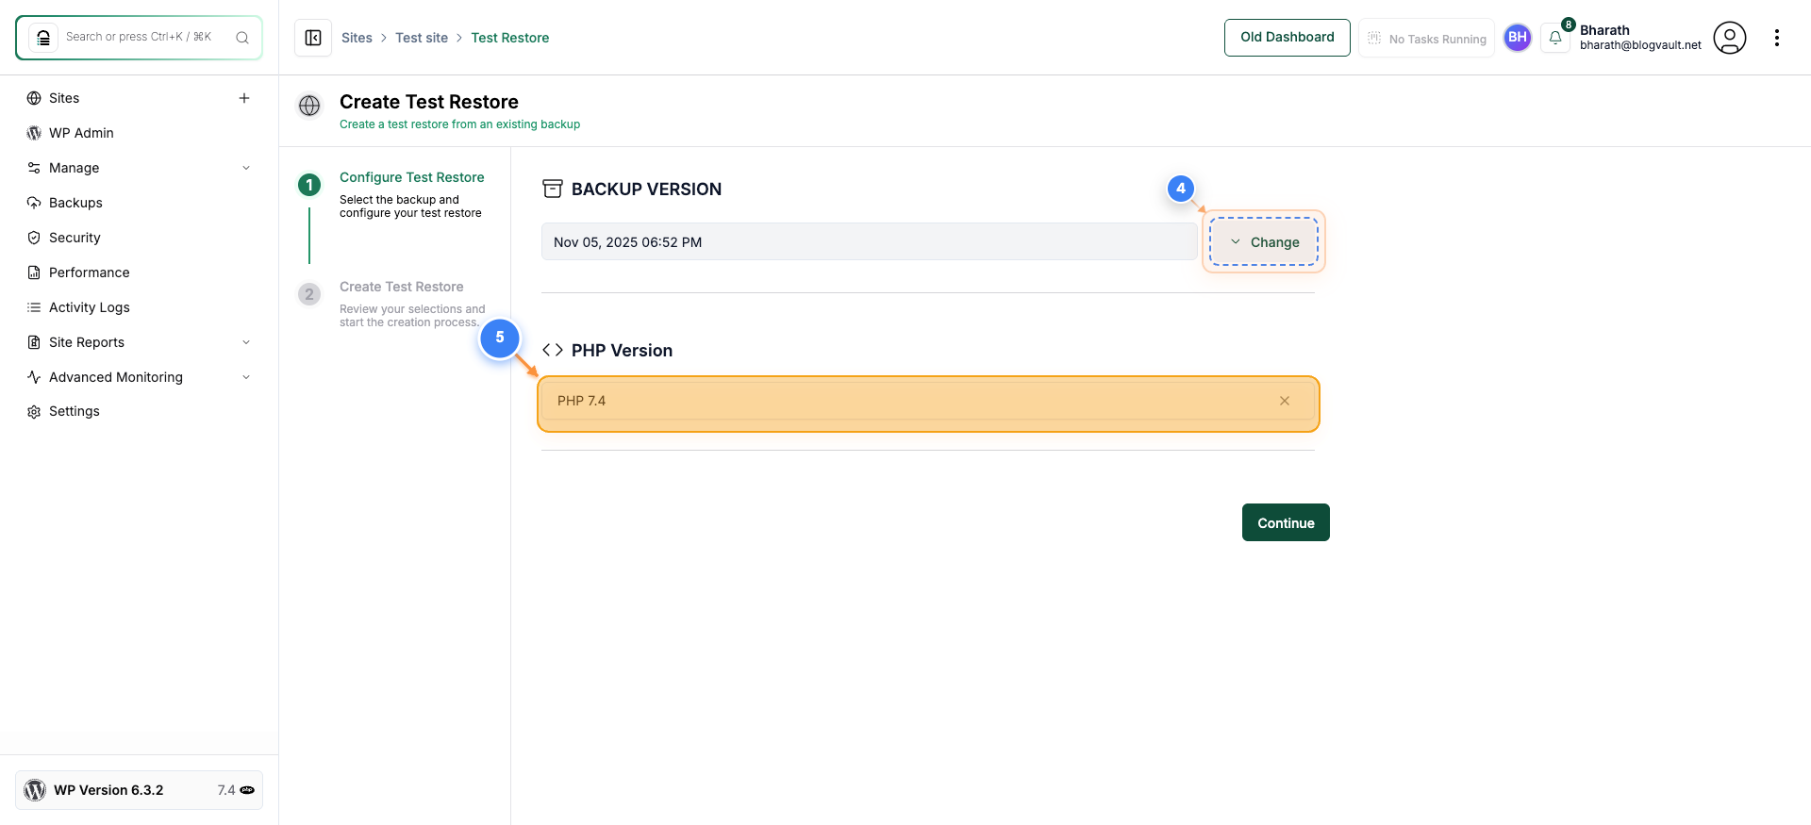This screenshot has width=1811, height=825.
Task: Click Activity Logs list icon
Action: pos(34,307)
